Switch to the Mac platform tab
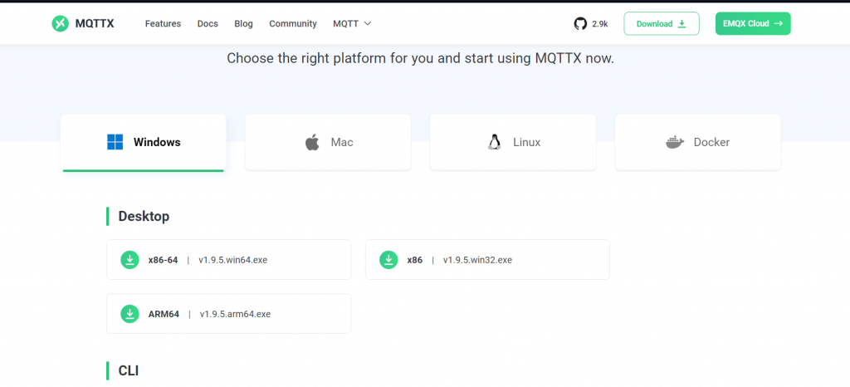This screenshot has width=850, height=387. tap(328, 142)
